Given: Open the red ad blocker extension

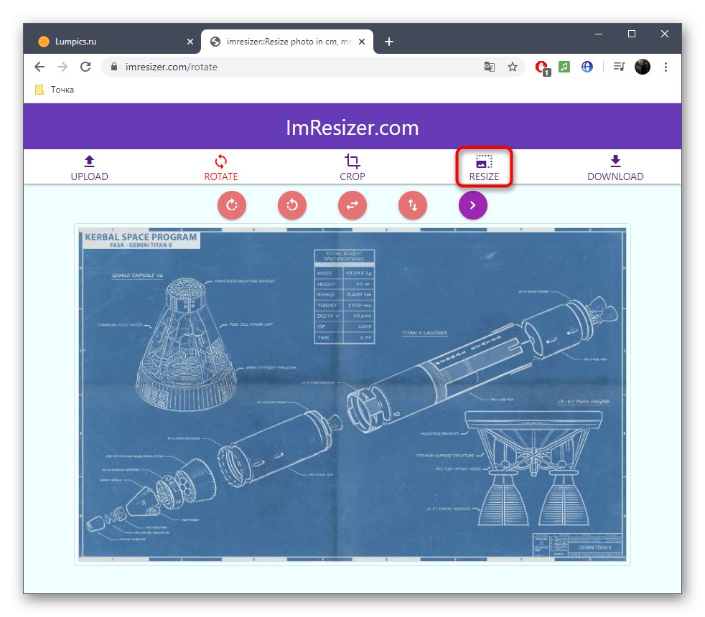Looking at the screenshot, I should click(542, 68).
